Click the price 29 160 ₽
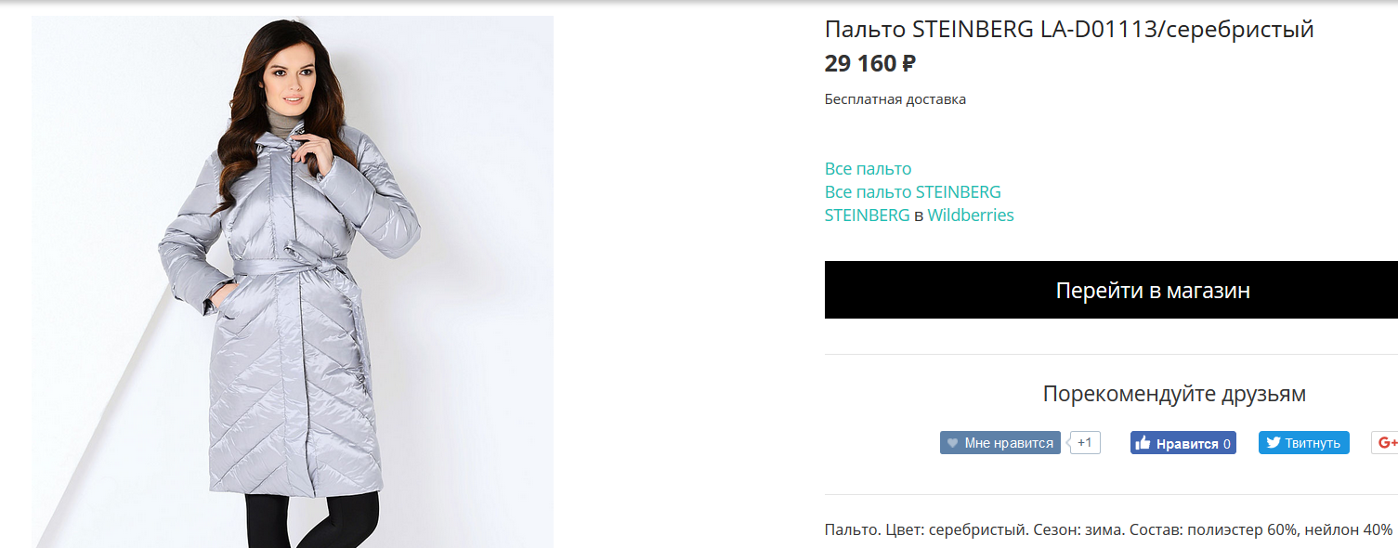Image resolution: width=1398 pixels, height=548 pixels. (x=869, y=64)
